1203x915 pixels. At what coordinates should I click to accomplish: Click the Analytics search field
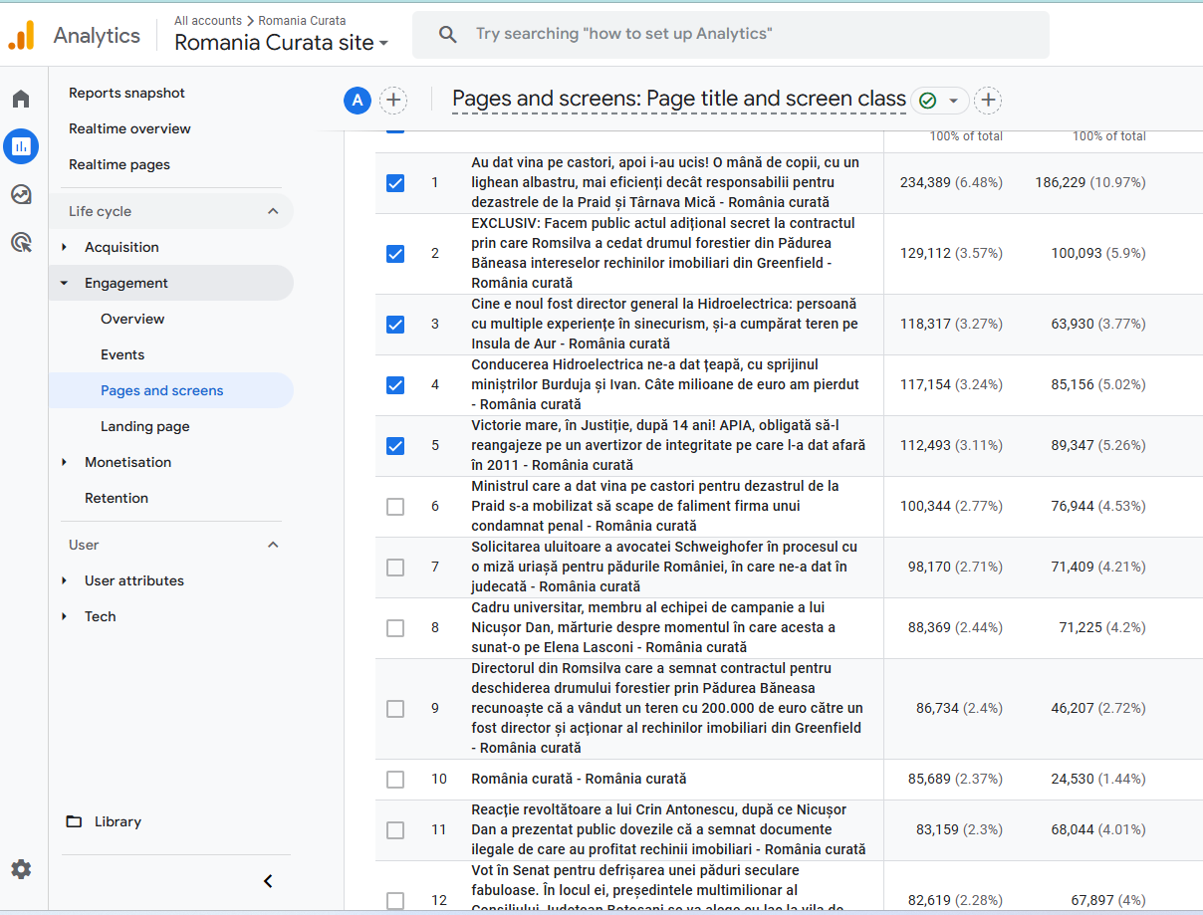(x=731, y=35)
